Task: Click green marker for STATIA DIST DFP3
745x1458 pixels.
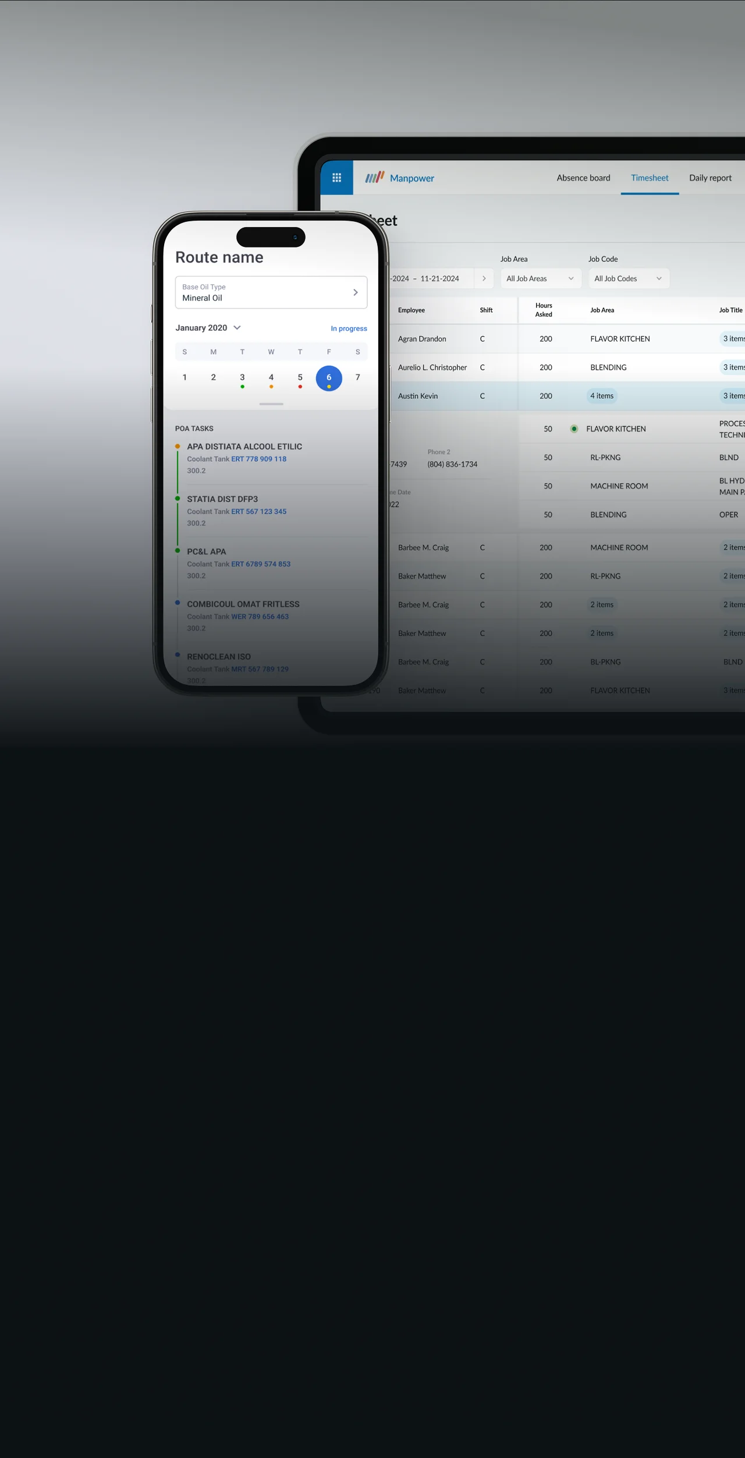Action: [x=178, y=498]
